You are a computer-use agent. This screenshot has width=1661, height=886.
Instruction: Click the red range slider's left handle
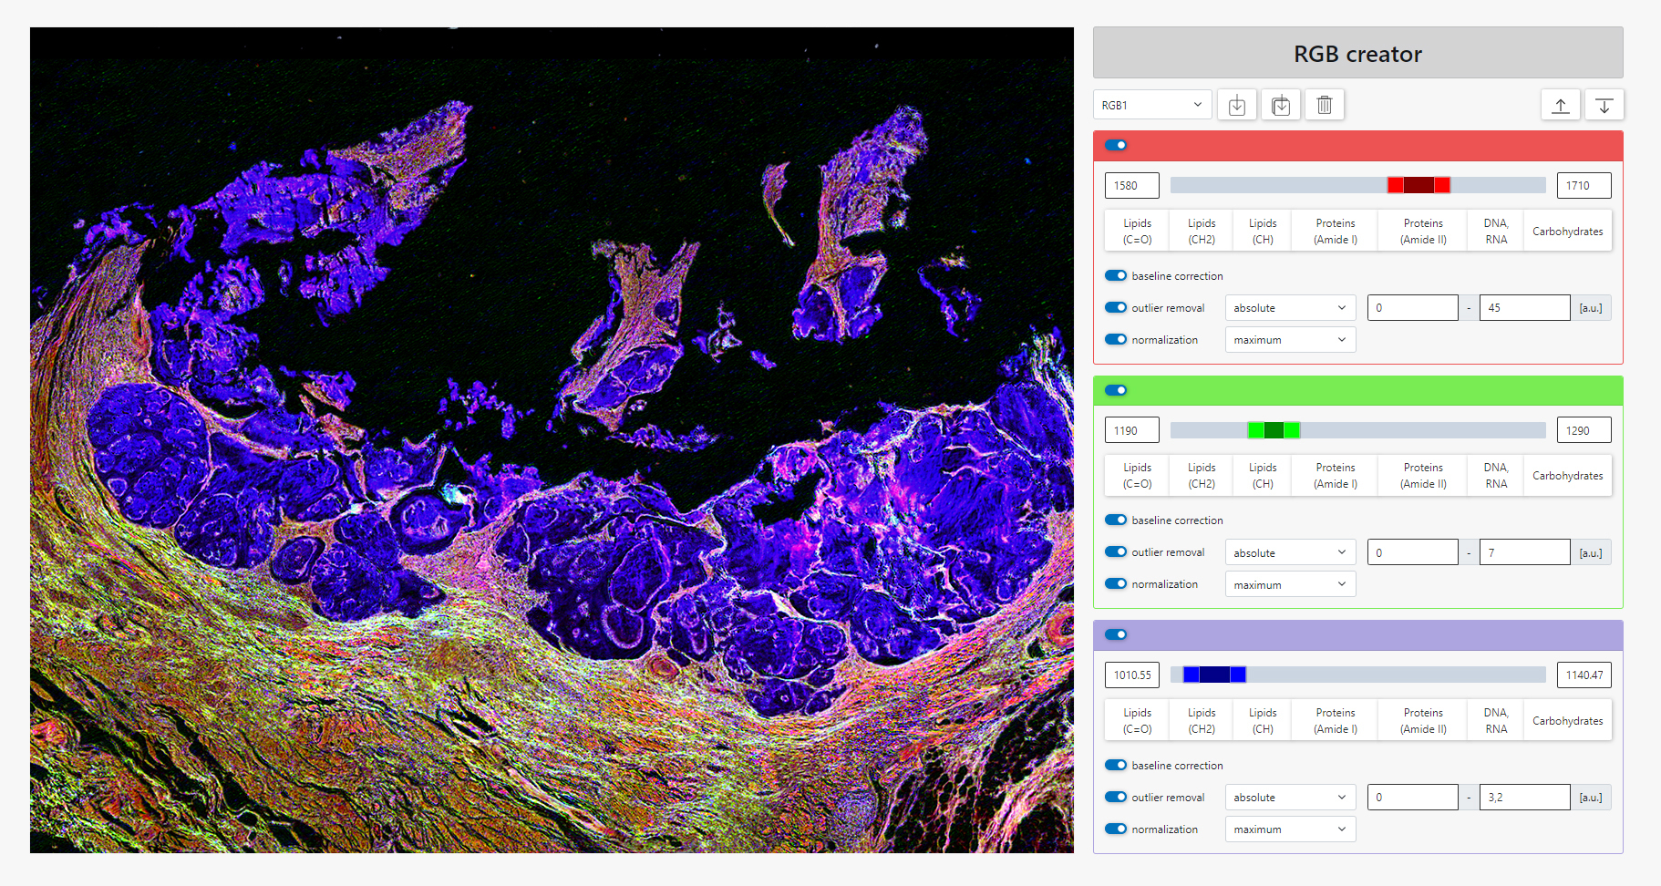click(1395, 185)
